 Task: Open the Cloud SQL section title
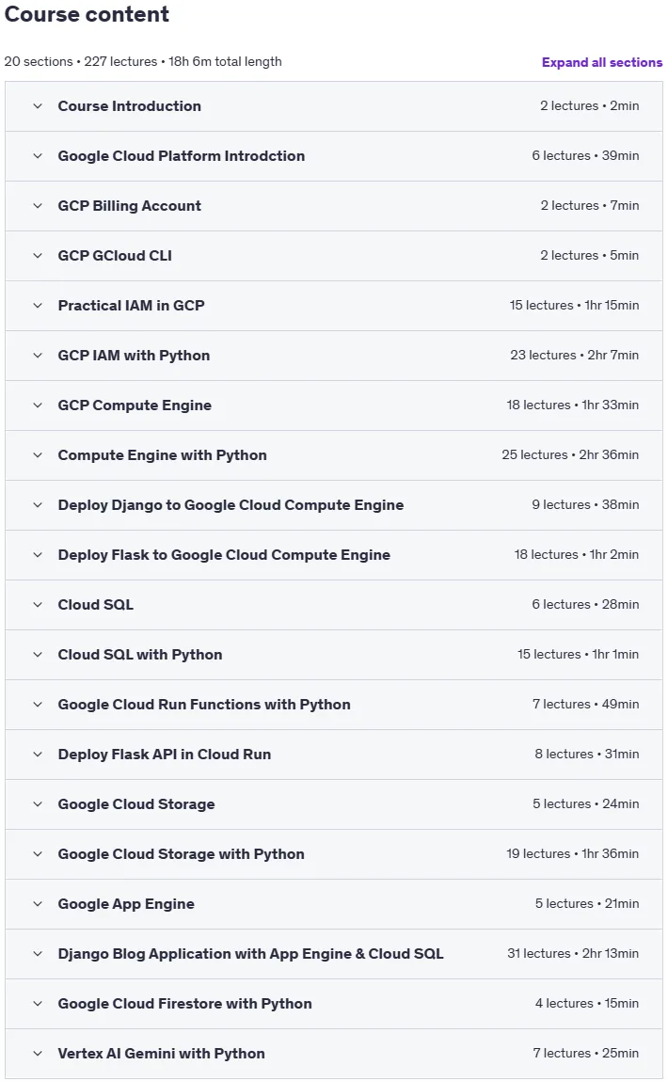point(96,605)
